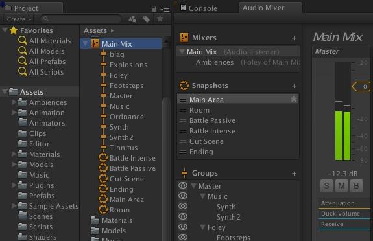Add a new group with plus icon
Screen dimensions: 373x241
(x=294, y=174)
